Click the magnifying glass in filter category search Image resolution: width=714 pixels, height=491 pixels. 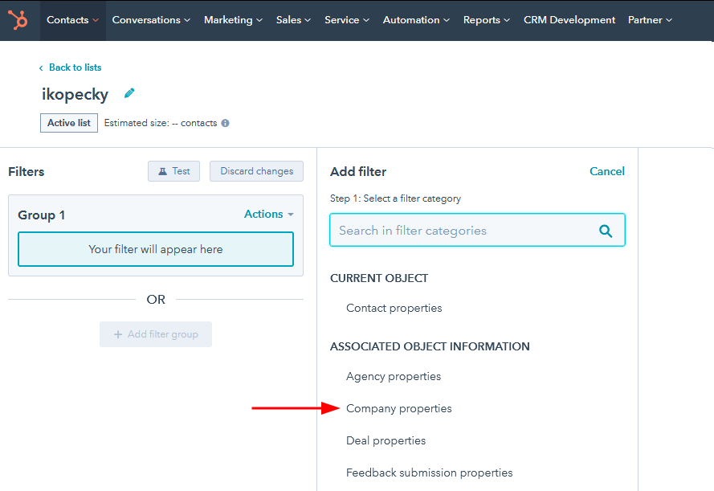(x=606, y=230)
